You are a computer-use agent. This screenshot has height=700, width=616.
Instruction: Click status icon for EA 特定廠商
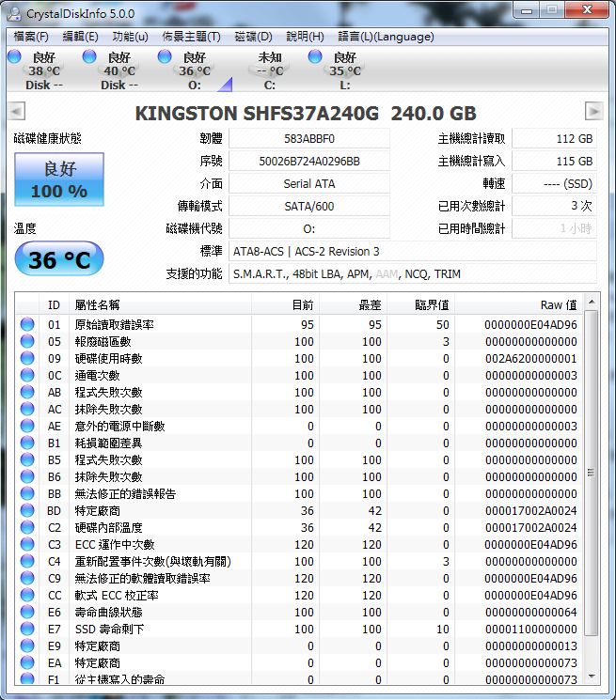pyautogui.click(x=27, y=662)
